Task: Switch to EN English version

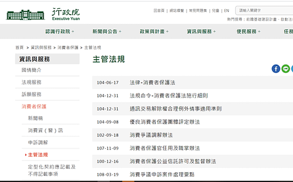Action: (226, 11)
